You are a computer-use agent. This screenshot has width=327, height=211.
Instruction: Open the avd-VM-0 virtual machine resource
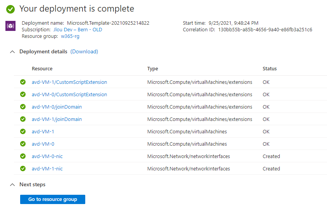[x=43, y=144]
